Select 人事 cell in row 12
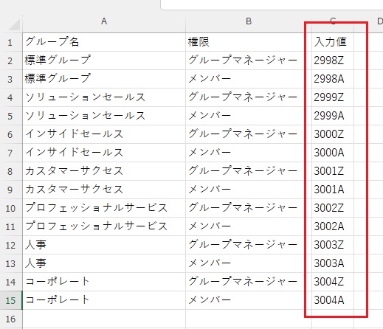This screenshot has width=383, height=329. pos(104,245)
